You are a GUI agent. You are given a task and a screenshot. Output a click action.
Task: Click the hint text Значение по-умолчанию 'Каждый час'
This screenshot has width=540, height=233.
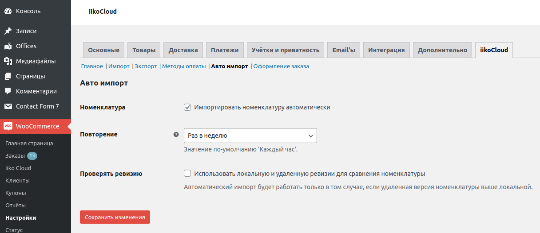[241, 150]
